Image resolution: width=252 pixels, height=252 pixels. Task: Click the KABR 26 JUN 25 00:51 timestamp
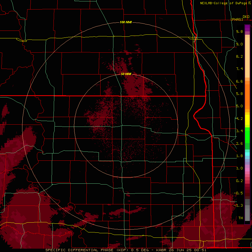[181, 250]
